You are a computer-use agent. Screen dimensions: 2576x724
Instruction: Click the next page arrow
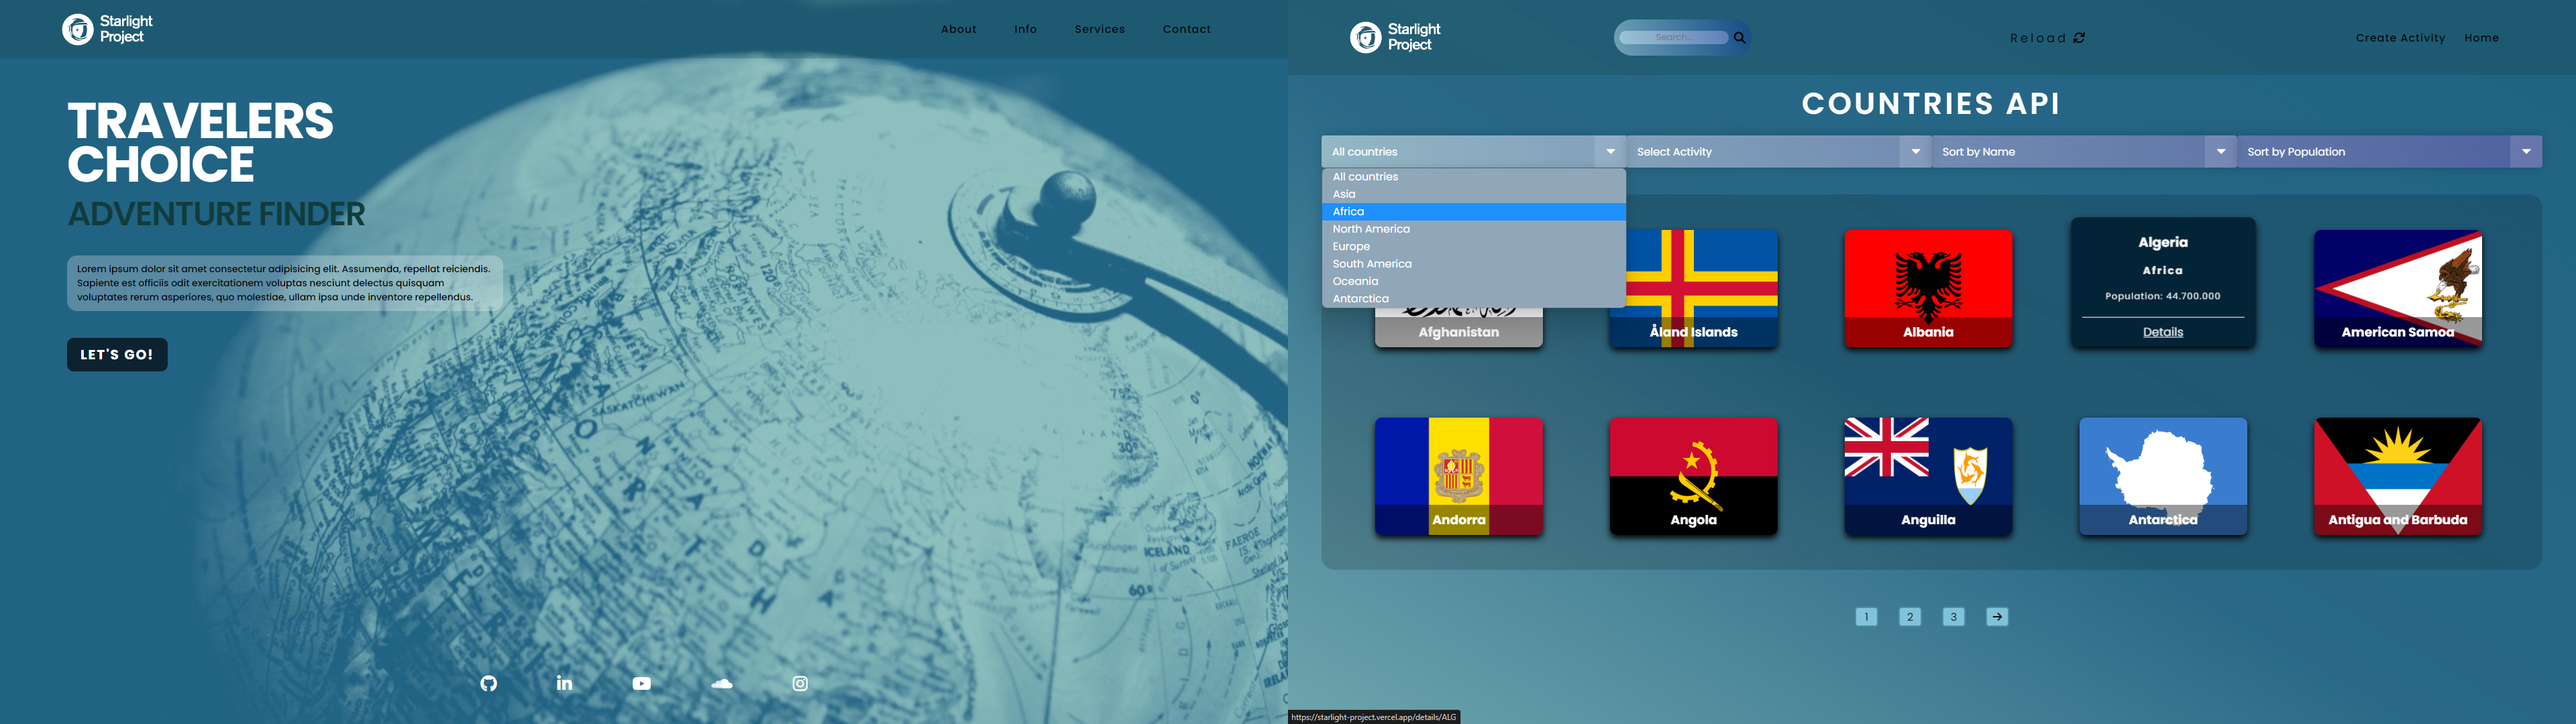(x=1996, y=616)
